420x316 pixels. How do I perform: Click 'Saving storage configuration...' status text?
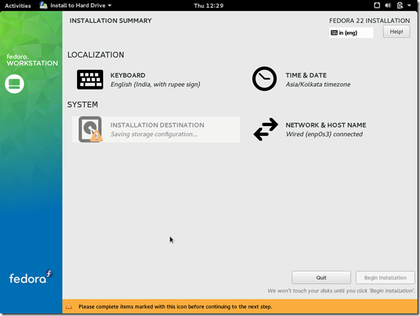point(154,134)
